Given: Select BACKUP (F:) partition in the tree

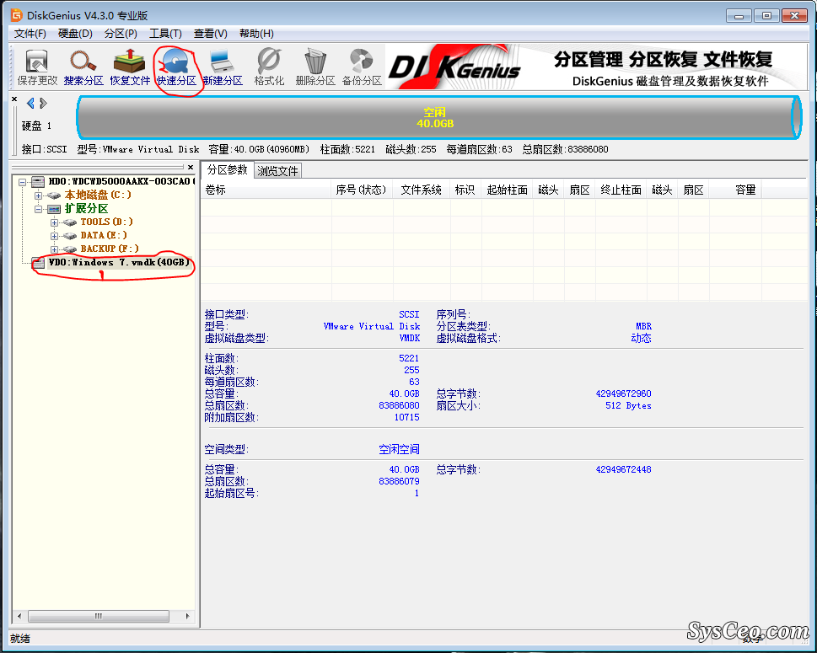Looking at the screenshot, I should click(x=110, y=249).
